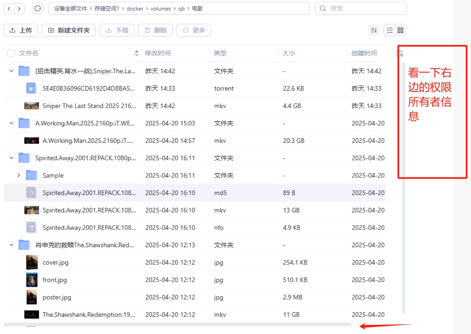Click the back navigation arrow
Image resolution: width=471 pixels, height=334 pixels.
click(x=9, y=8)
